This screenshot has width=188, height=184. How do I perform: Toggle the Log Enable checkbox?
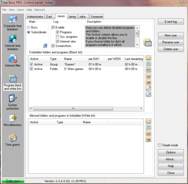tap(53, 28)
